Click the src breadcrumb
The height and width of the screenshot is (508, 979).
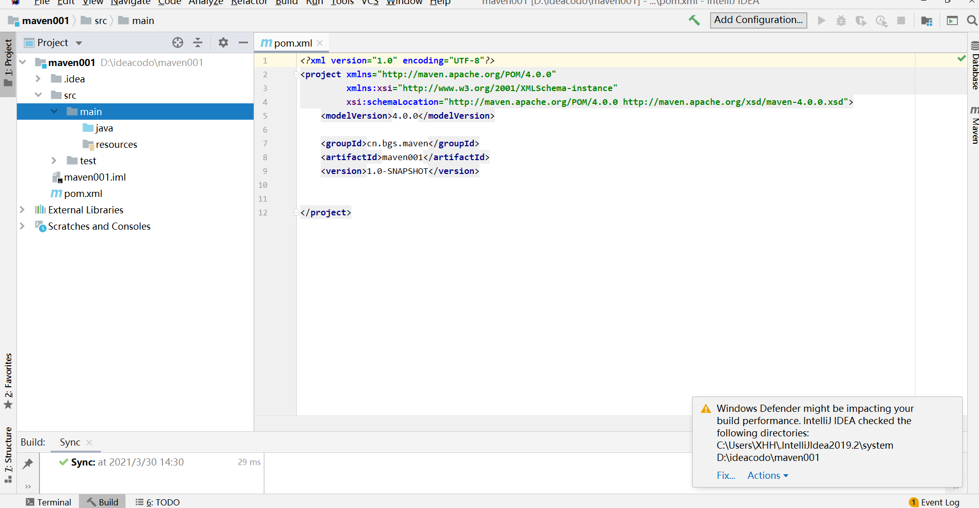point(94,21)
